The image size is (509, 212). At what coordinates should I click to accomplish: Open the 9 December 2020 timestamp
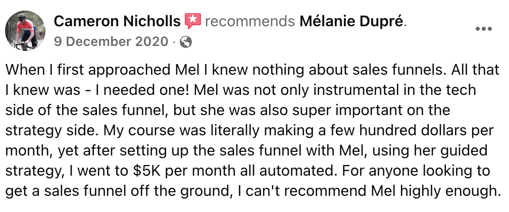[111, 42]
